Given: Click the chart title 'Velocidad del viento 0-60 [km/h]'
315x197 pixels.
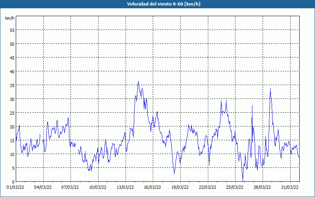Looking at the screenshot, I should [163, 4].
